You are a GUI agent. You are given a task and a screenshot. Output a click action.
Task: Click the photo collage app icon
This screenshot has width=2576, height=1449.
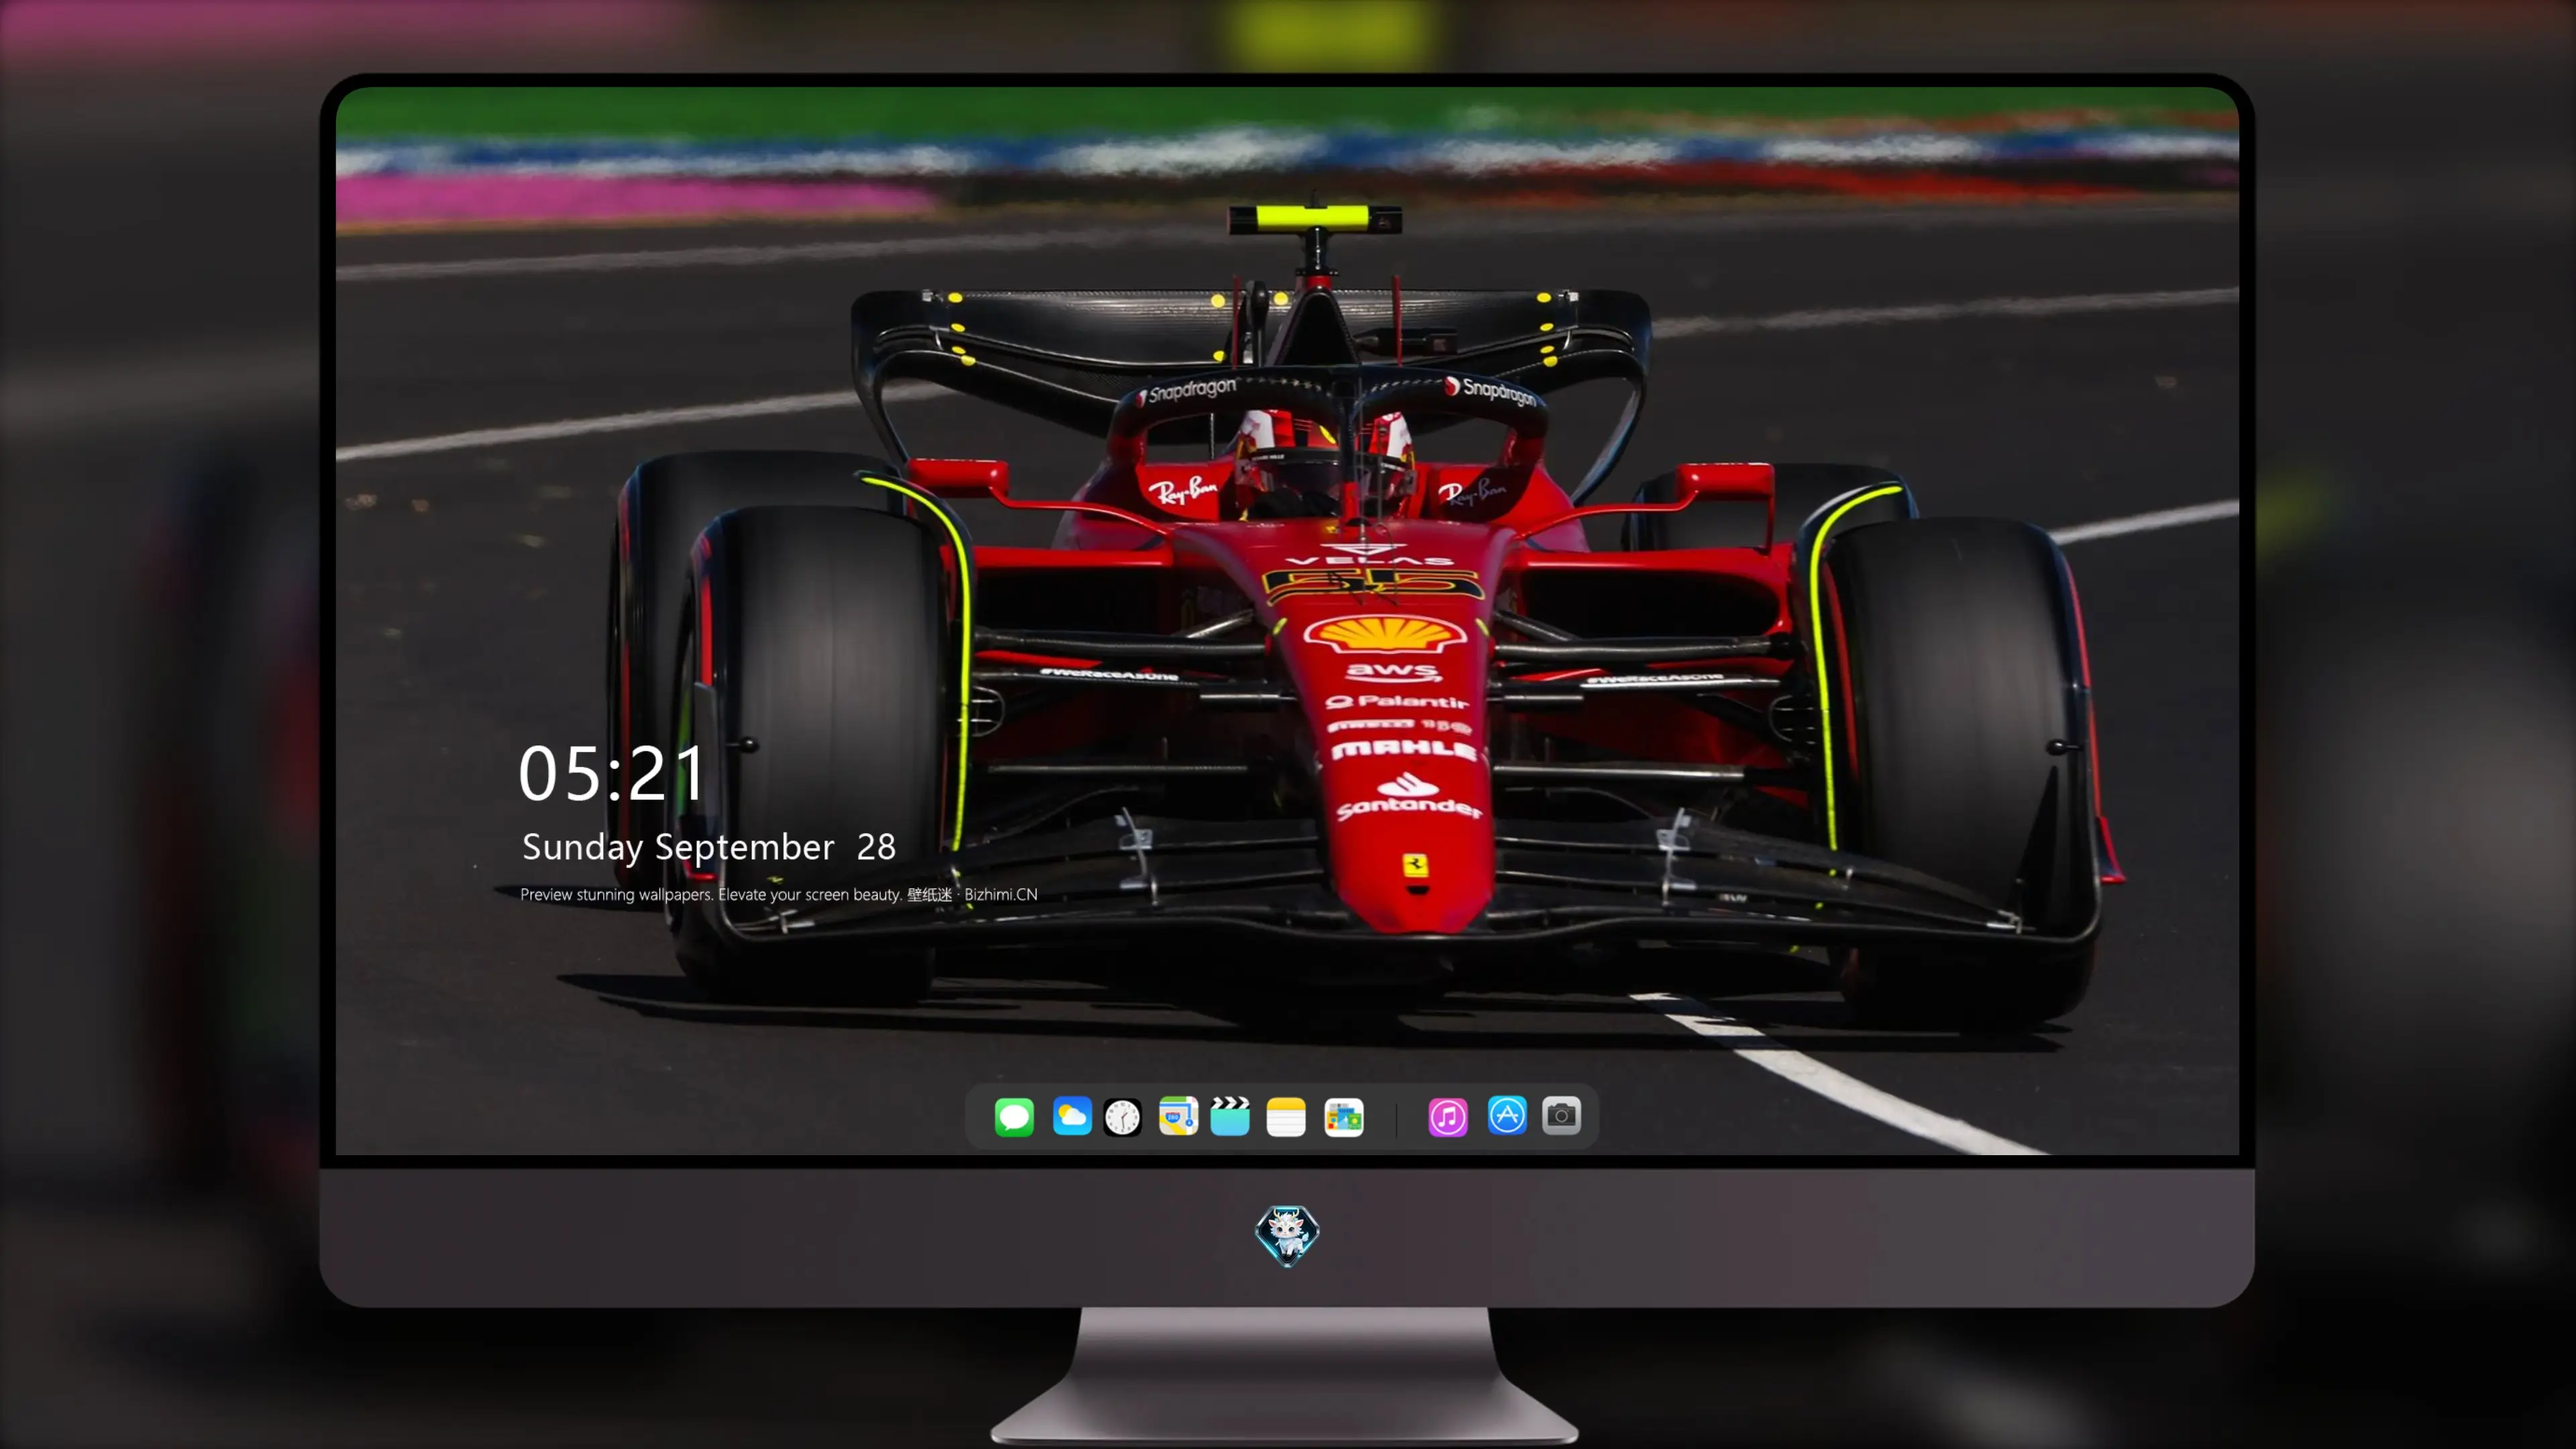[1344, 1117]
